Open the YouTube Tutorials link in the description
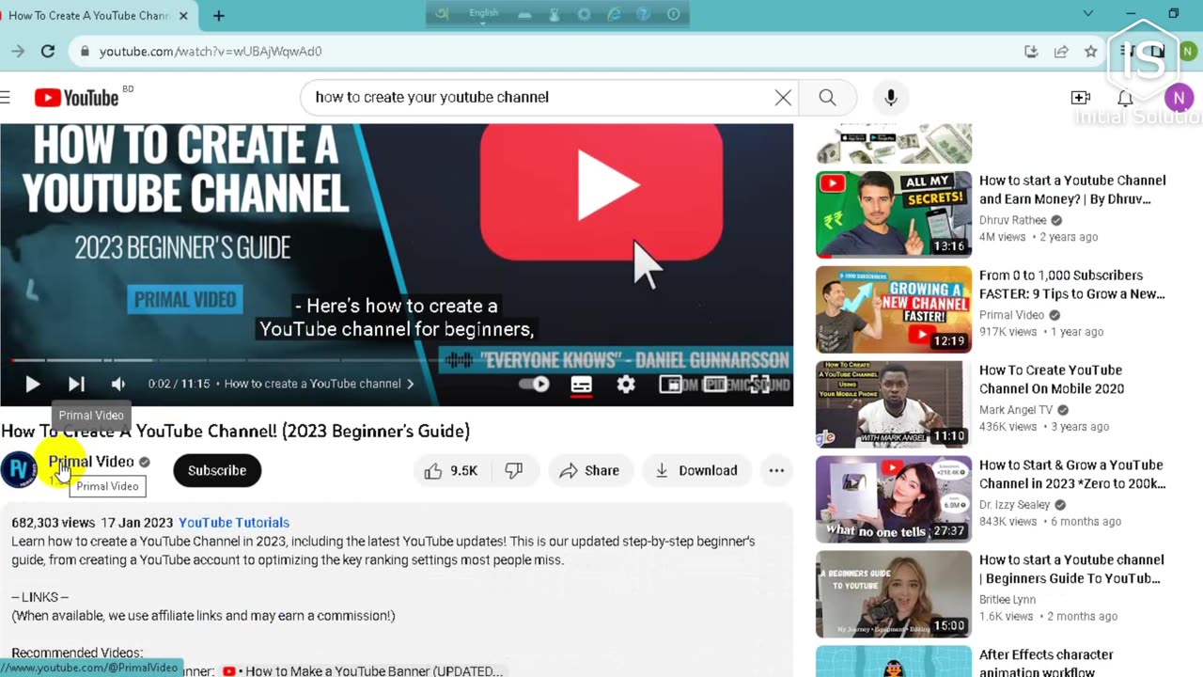1203x677 pixels. coord(234,523)
